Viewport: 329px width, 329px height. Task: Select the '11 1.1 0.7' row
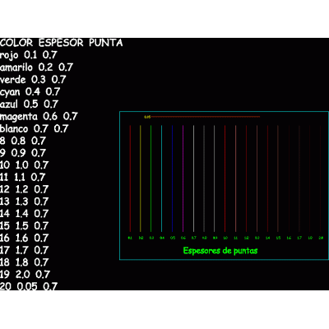23,177
